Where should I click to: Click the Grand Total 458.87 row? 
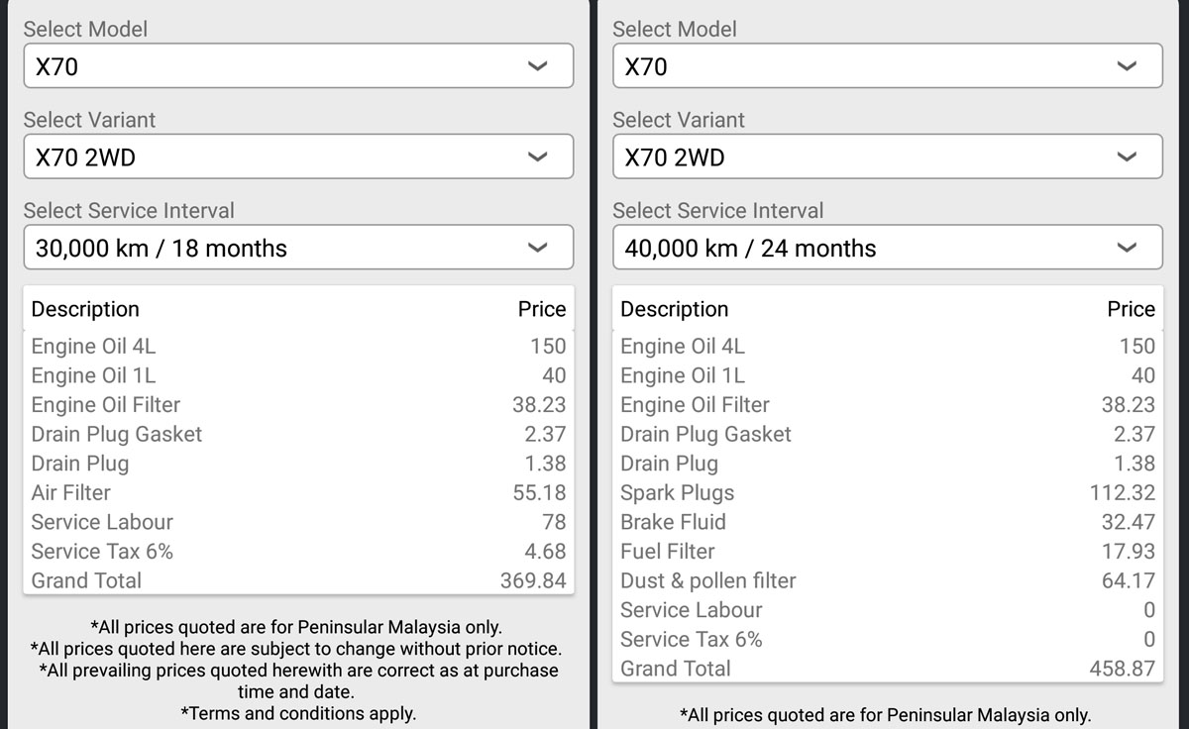[x=887, y=669]
